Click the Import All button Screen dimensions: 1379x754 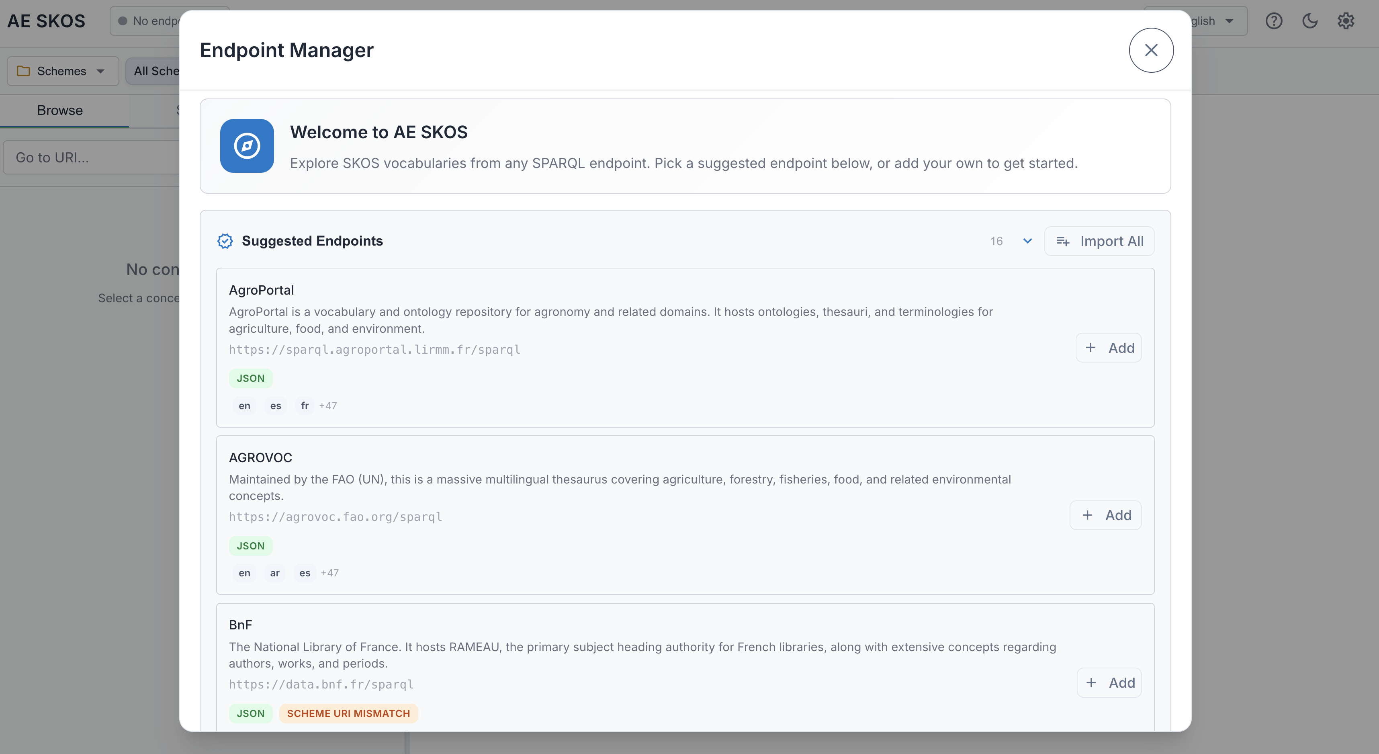point(1099,241)
